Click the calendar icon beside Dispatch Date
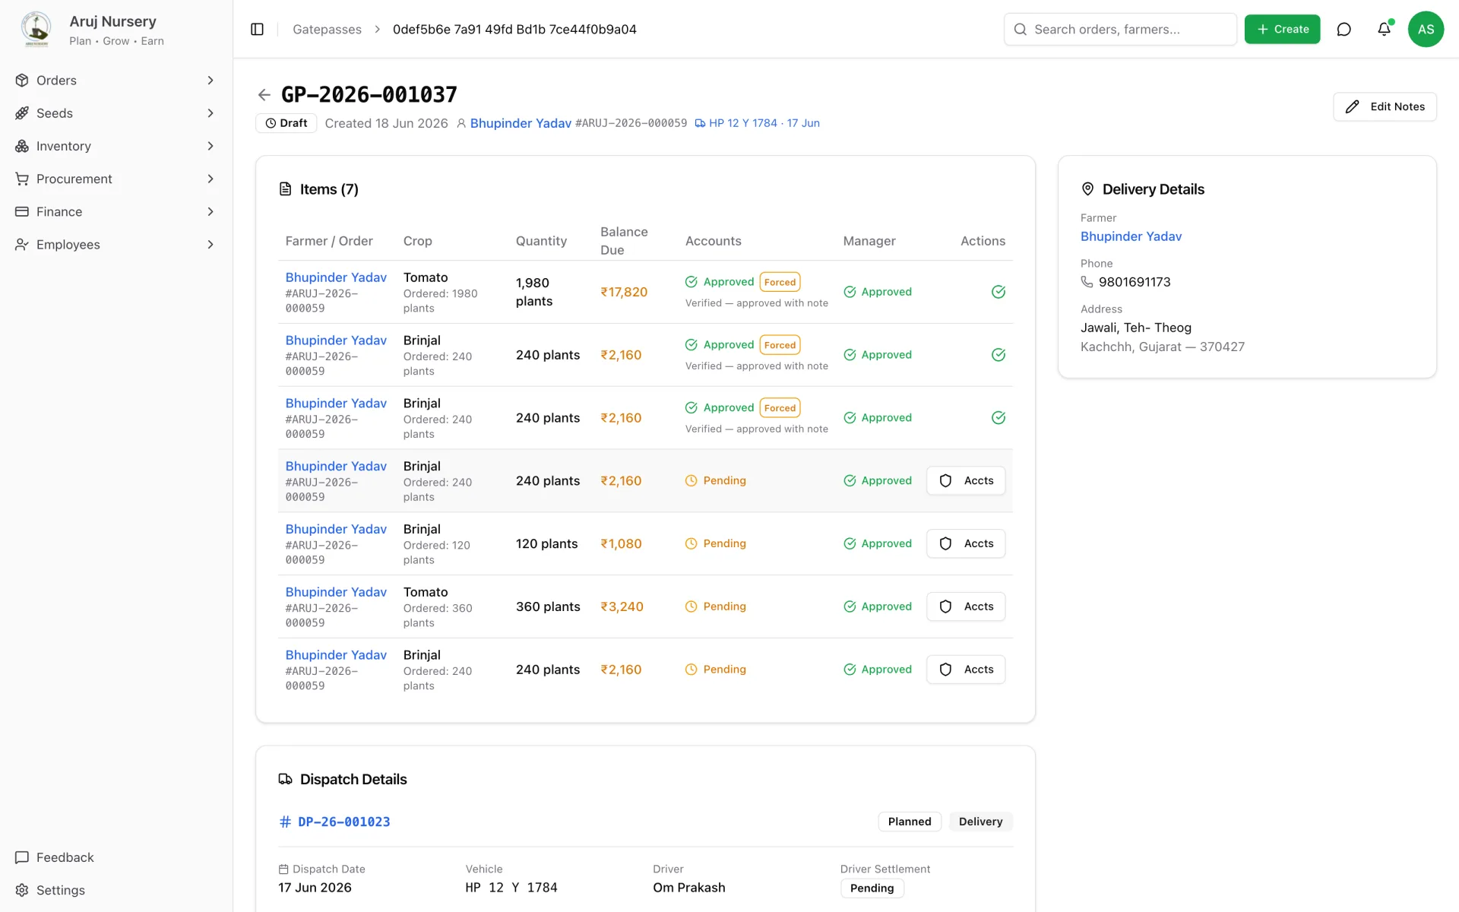The width and height of the screenshot is (1459, 912). point(283,869)
